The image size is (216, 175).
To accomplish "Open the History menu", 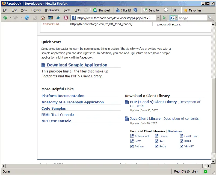I will (x=36, y=10).
